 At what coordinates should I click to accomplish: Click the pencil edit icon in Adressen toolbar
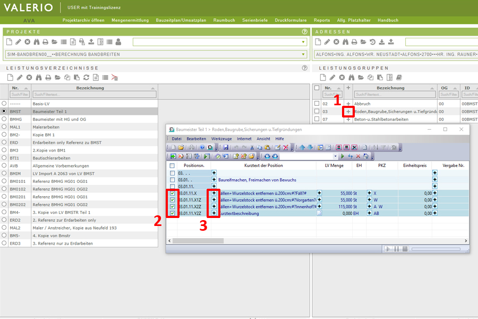point(327,42)
